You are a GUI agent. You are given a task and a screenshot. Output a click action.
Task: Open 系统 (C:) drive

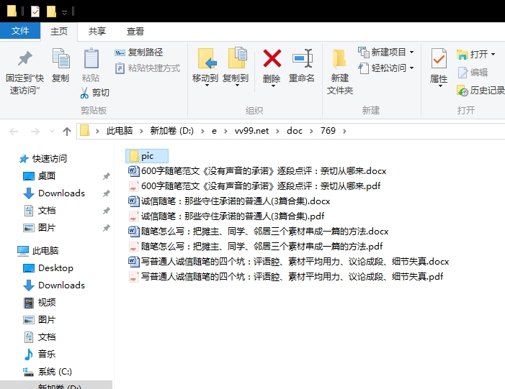pos(48,372)
